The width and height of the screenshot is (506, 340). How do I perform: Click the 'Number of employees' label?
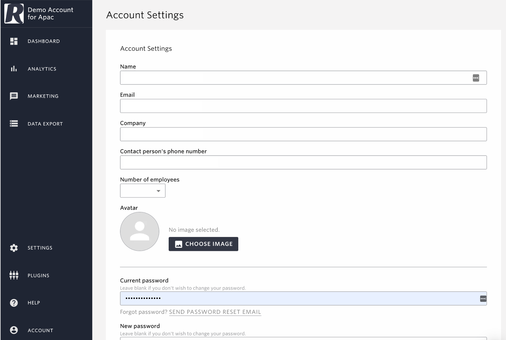[150, 179]
